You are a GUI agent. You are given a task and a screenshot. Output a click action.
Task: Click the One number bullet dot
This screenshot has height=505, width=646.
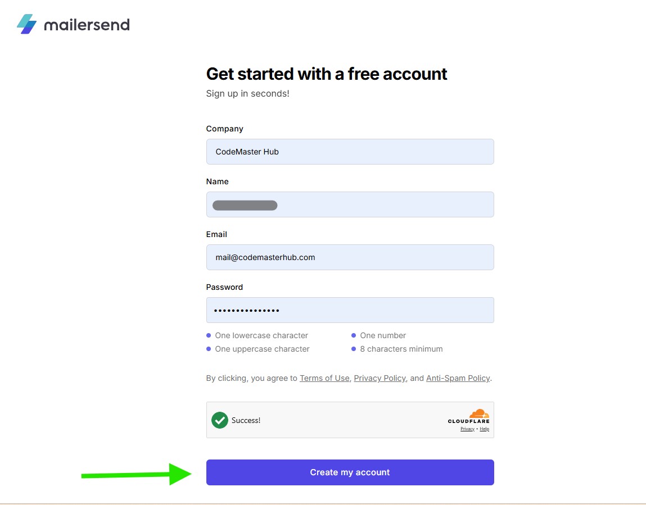(x=354, y=335)
